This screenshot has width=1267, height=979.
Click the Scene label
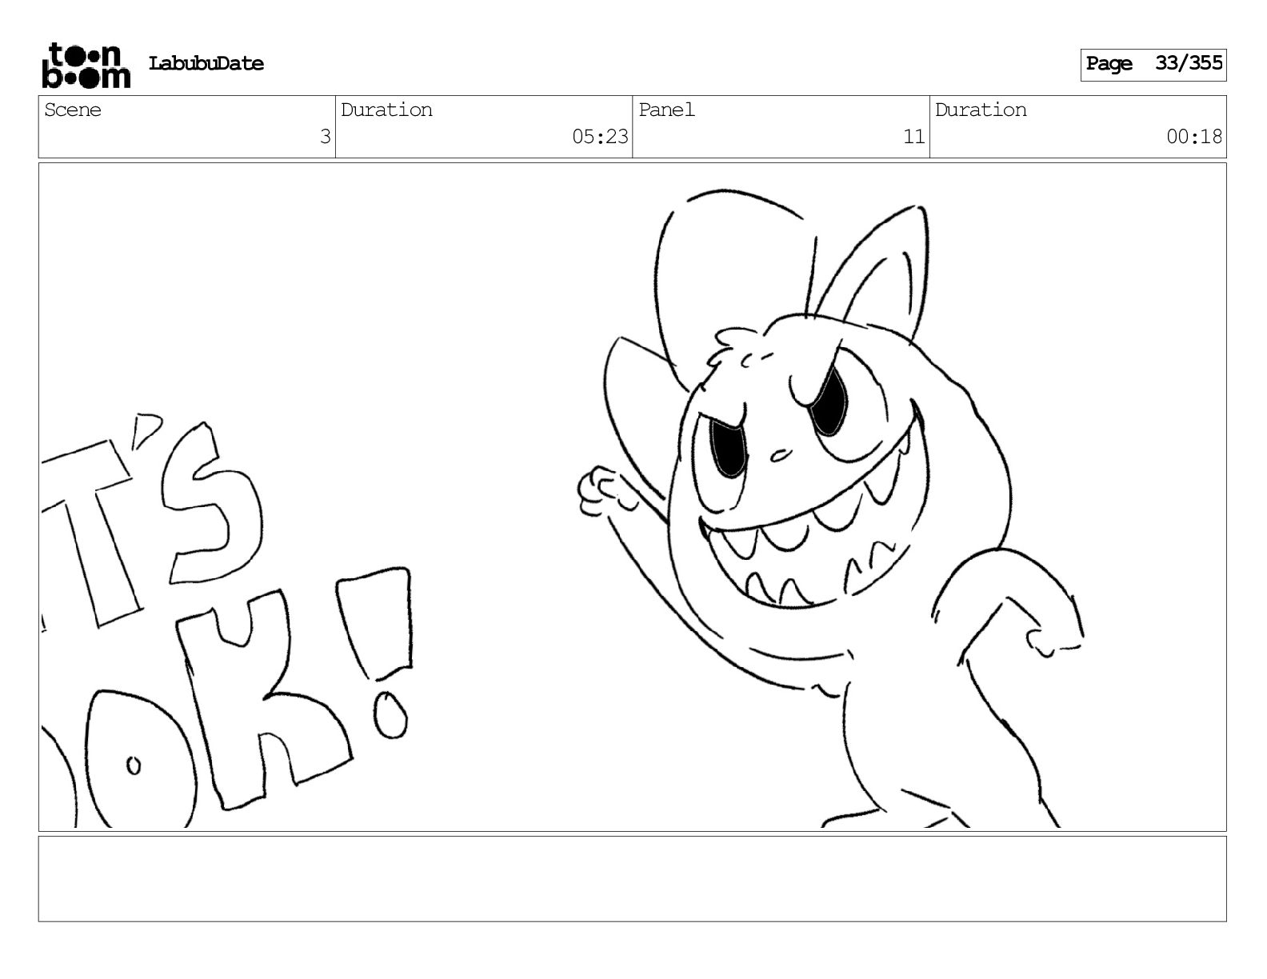click(x=73, y=110)
